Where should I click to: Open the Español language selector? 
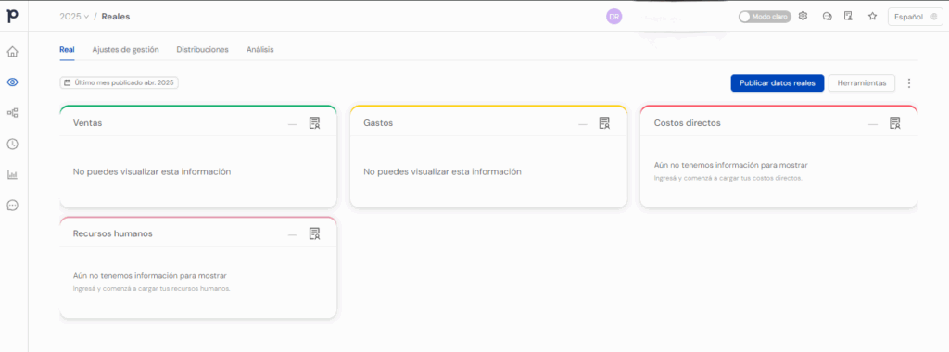pos(915,17)
